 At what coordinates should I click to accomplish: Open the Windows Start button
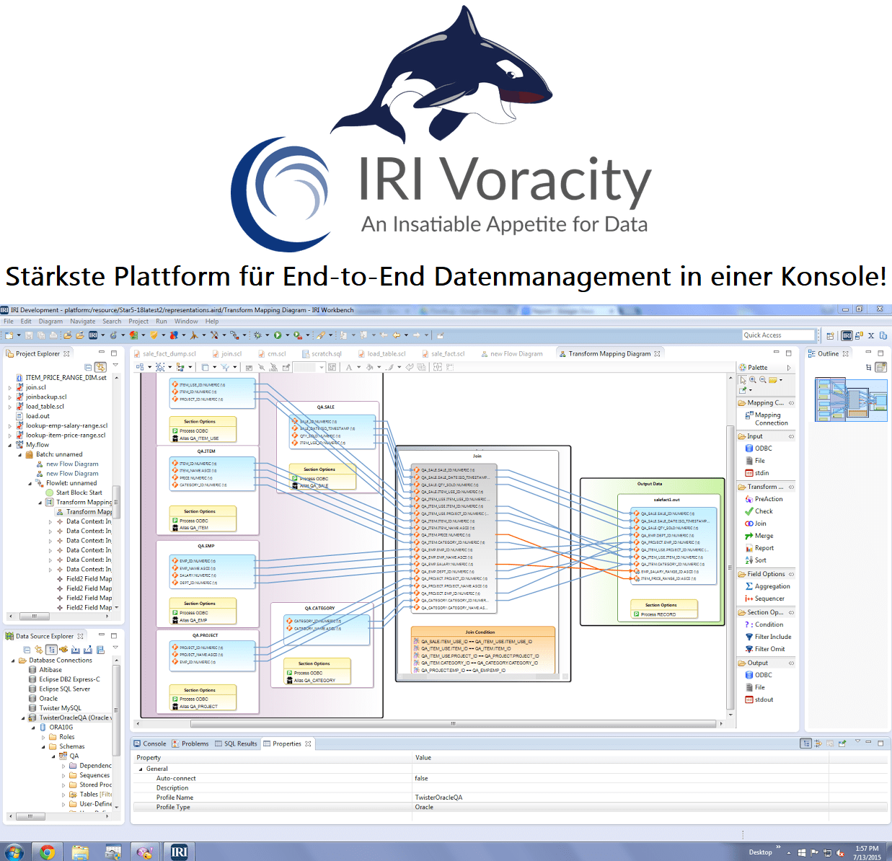pyautogui.click(x=14, y=852)
